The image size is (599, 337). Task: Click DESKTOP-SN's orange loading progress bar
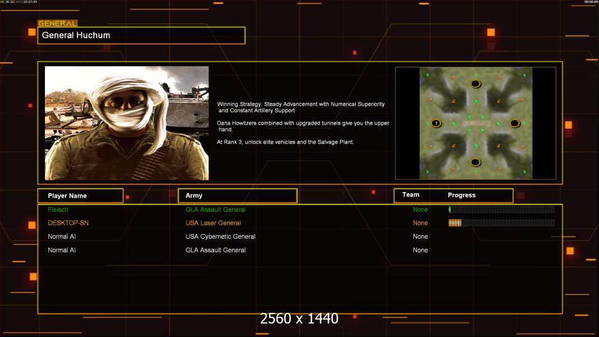tap(501, 223)
